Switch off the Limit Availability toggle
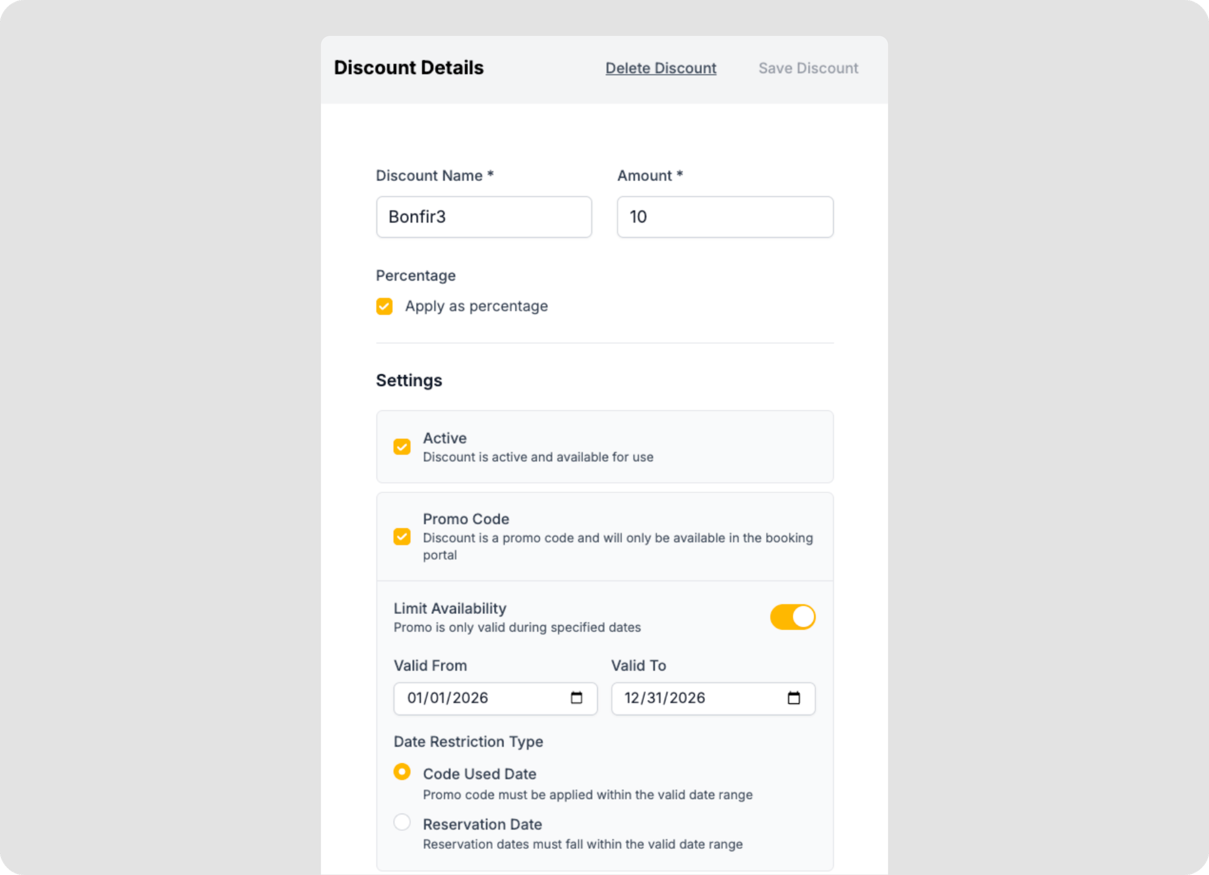 click(x=793, y=617)
